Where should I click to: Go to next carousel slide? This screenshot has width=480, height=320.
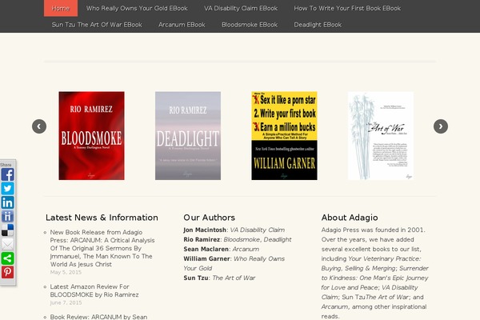(x=441, y=126)
